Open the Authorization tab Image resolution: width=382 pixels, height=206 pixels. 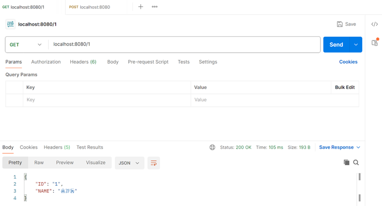click(46, 62)
